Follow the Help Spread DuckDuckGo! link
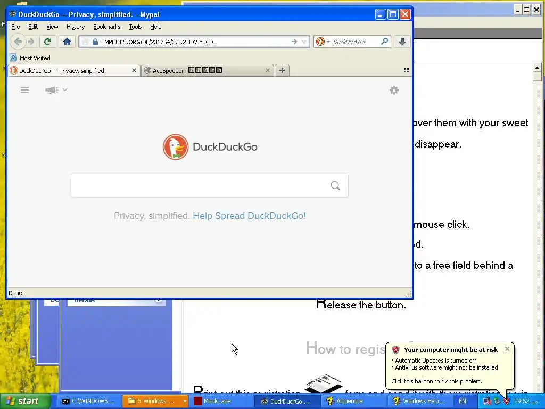 pos(249,216)
